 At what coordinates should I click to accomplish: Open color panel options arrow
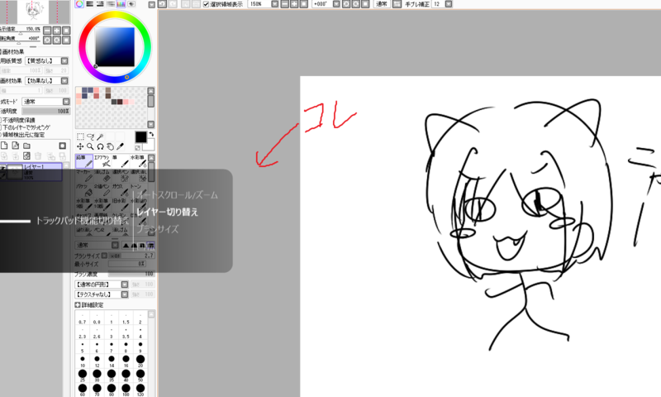click(x=152, y=5)
